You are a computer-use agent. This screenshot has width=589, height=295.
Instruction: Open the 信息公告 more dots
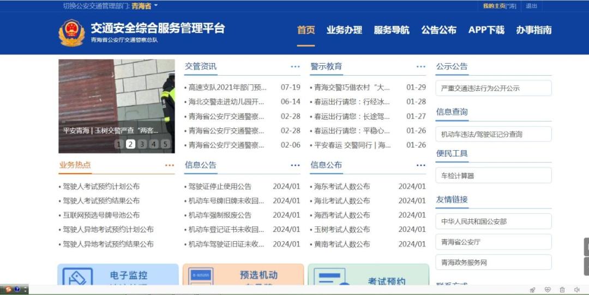(x=295, y=165)
